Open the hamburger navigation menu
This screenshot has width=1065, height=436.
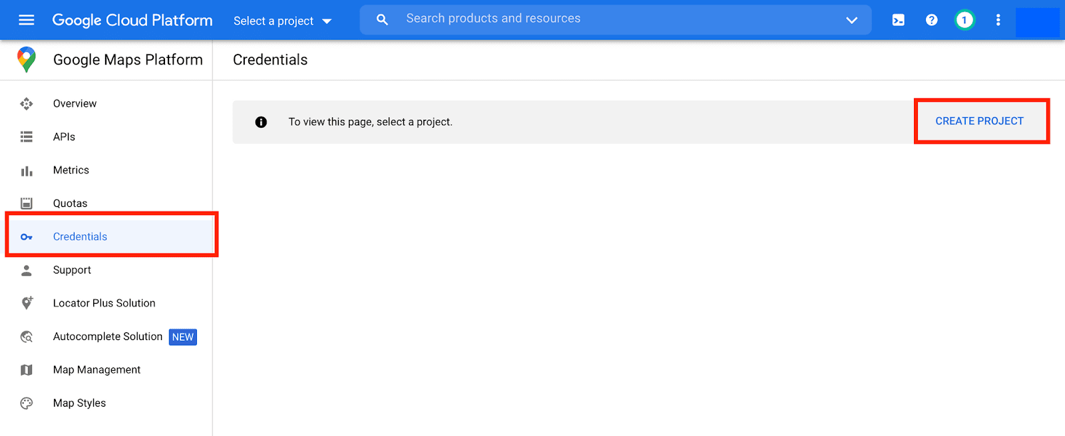(27, 20)
